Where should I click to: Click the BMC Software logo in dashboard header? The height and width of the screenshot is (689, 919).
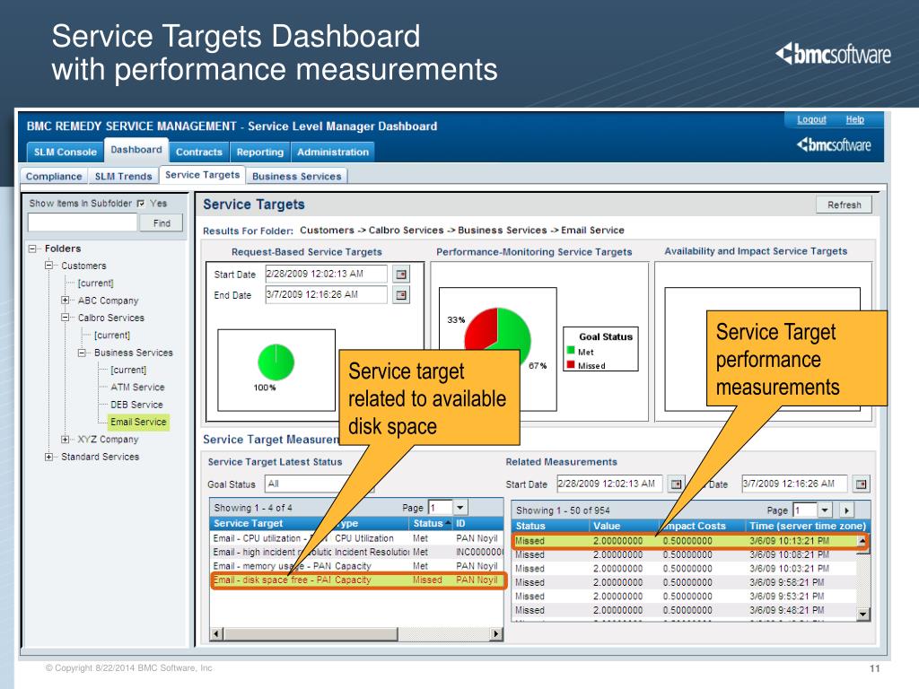point(834,144)
